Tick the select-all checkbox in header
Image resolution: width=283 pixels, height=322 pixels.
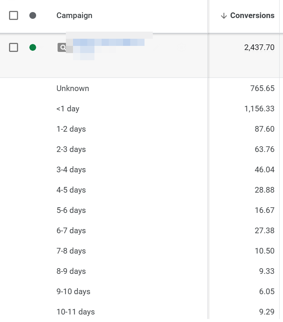coord(14,15)
